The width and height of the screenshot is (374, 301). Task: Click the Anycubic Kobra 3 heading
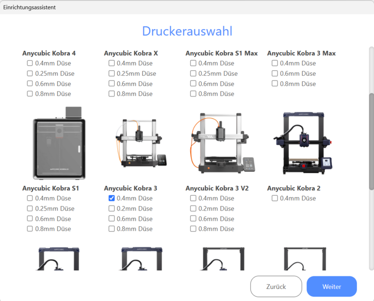130,188
